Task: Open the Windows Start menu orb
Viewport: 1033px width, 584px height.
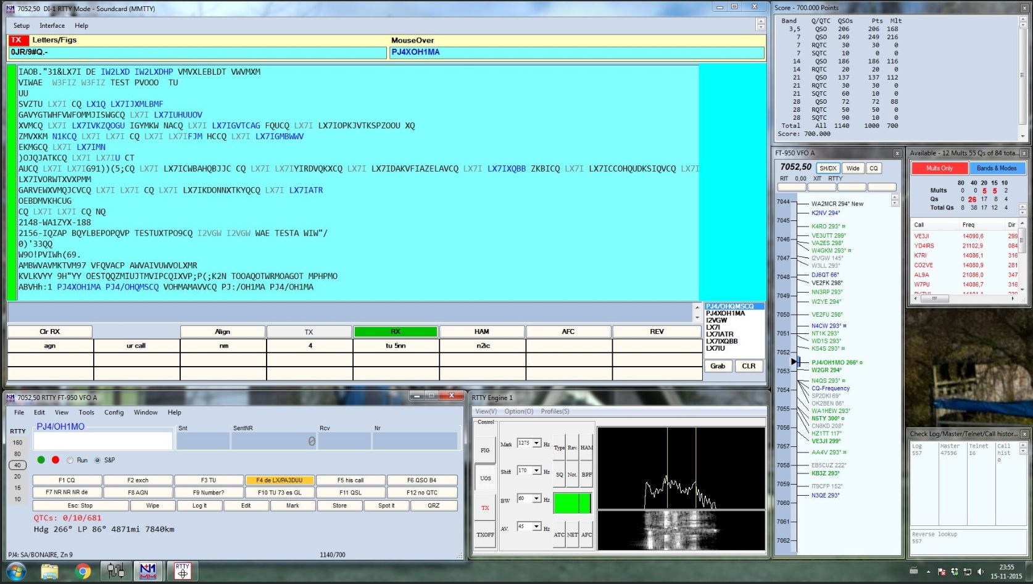Action: (15, 571)
